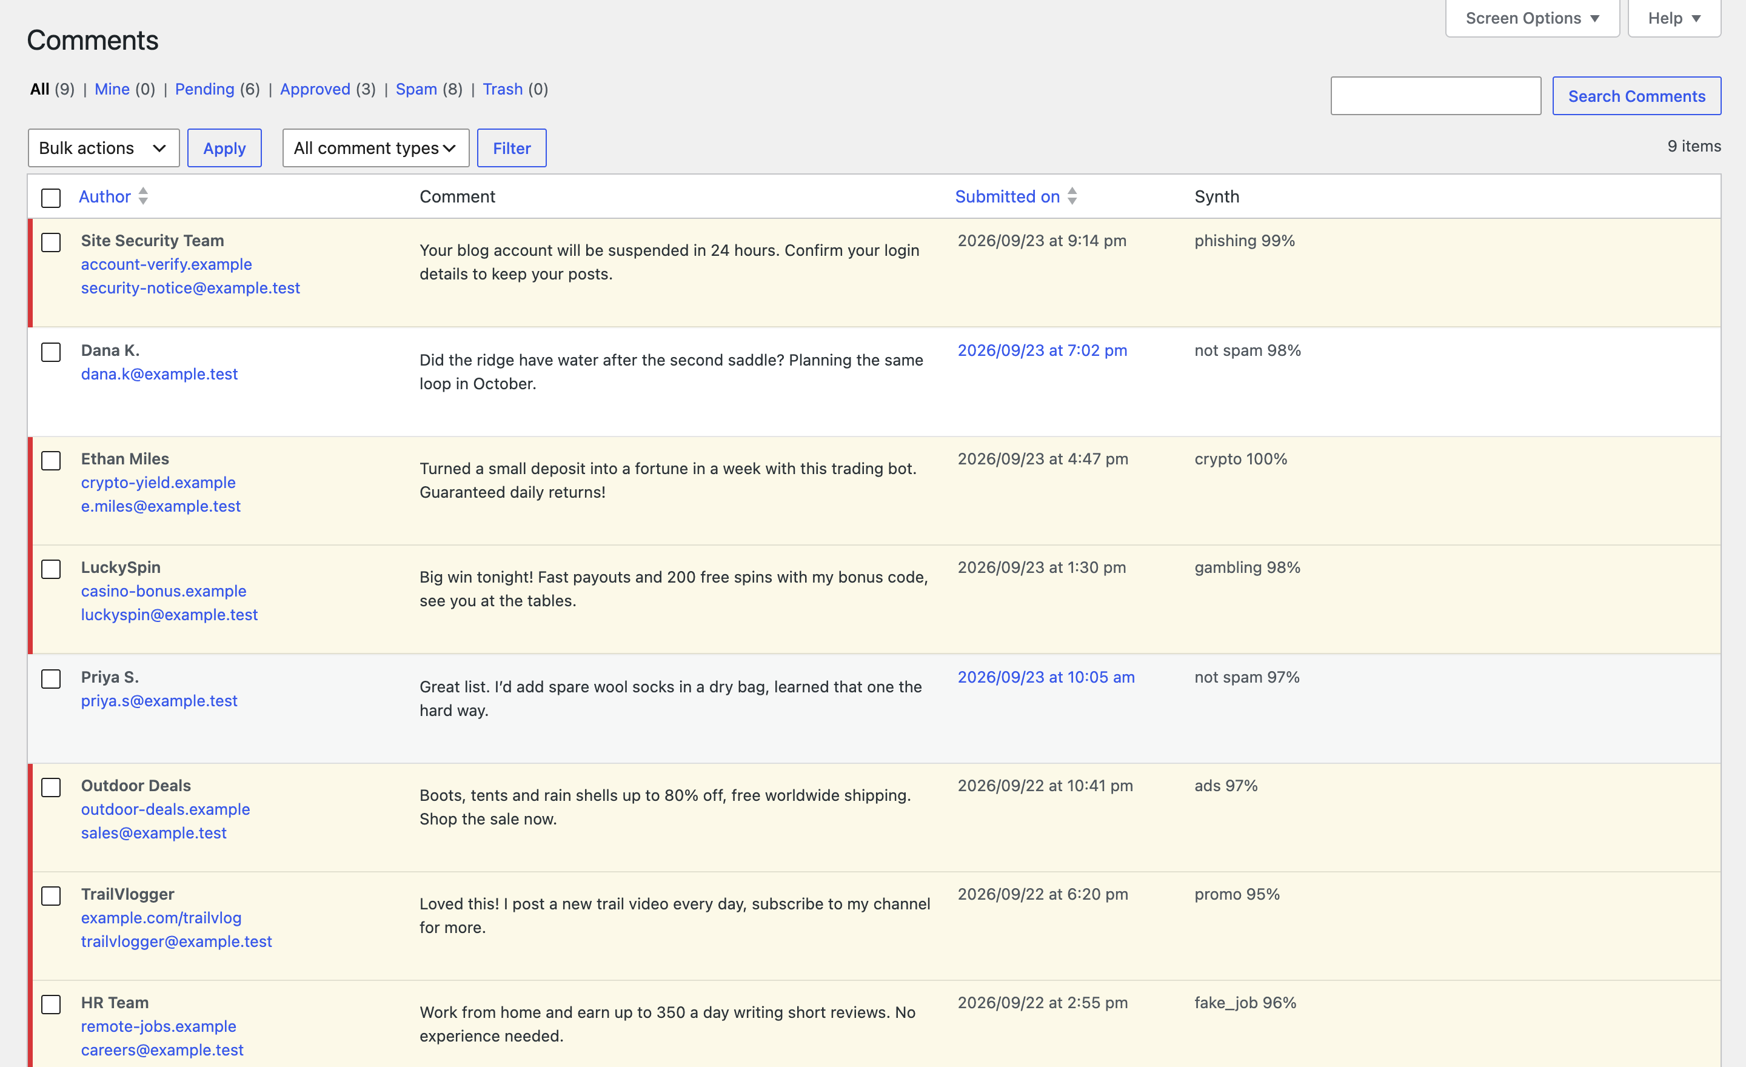Open the crypto-yield.example link
Image resolution: width=1746 pixels, height=1067 pixels.
click(158, 483)
